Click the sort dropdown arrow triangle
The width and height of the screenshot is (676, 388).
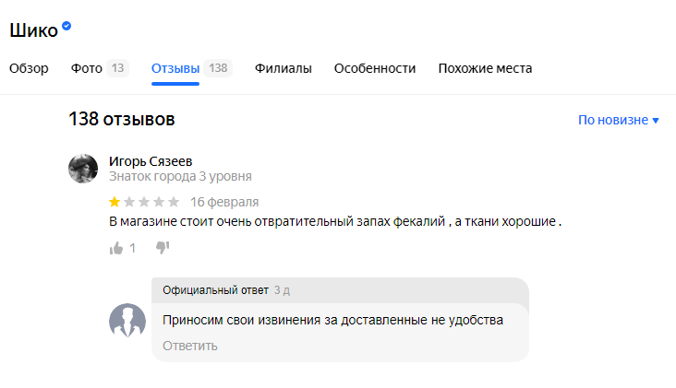(x=656, y=121)
